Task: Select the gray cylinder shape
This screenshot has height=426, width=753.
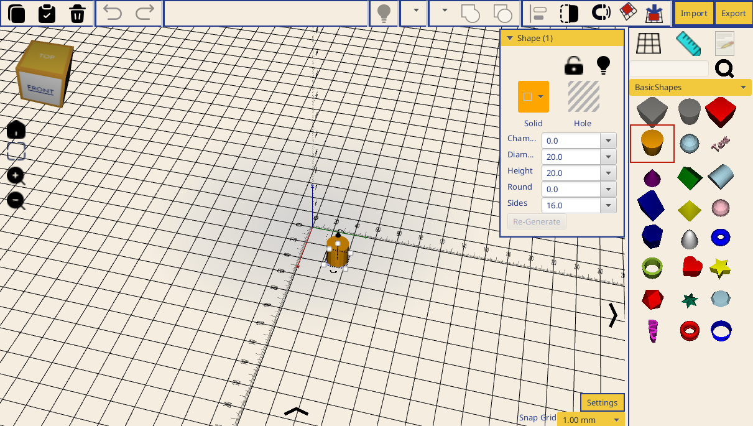Action: pos(689,112)
